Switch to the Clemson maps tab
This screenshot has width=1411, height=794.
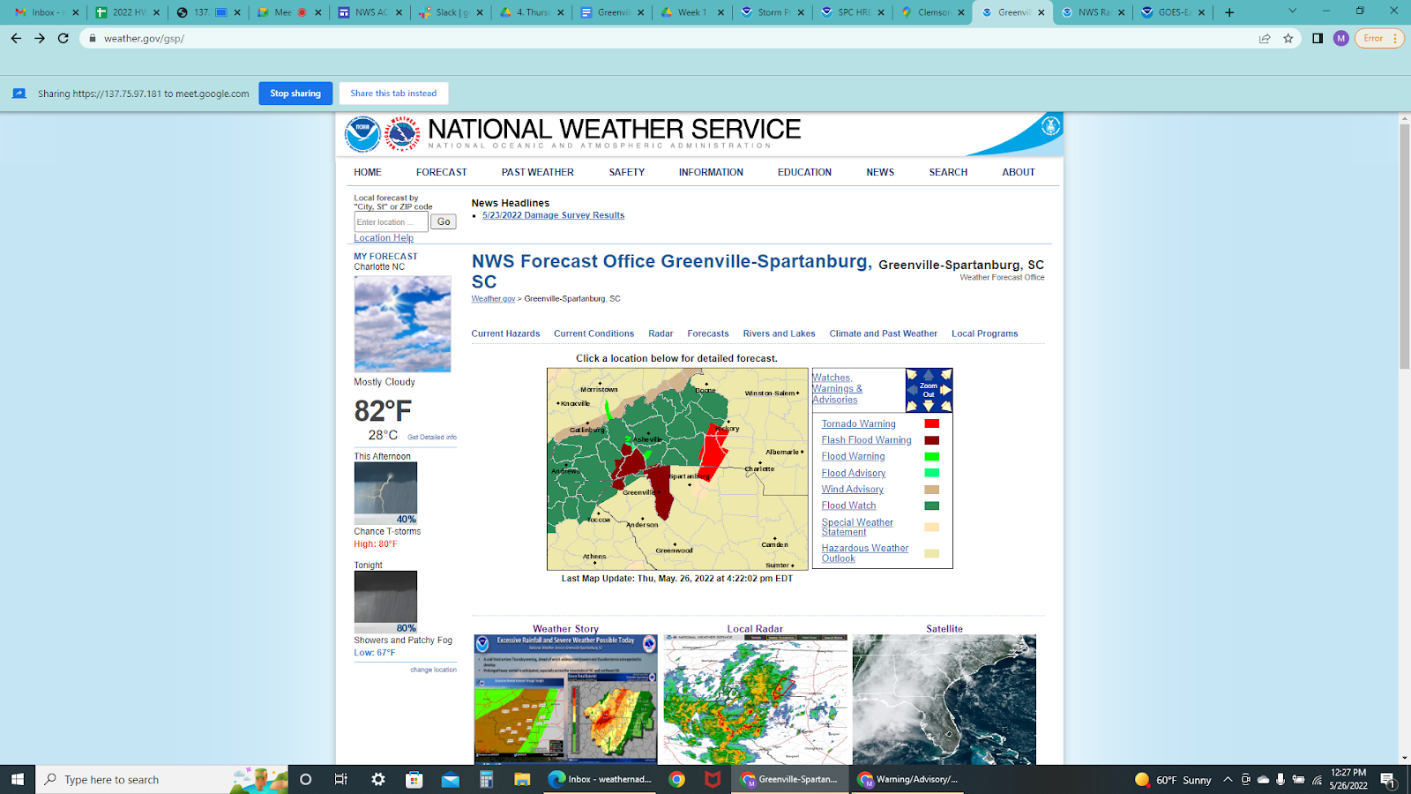[x=931, y=12]
